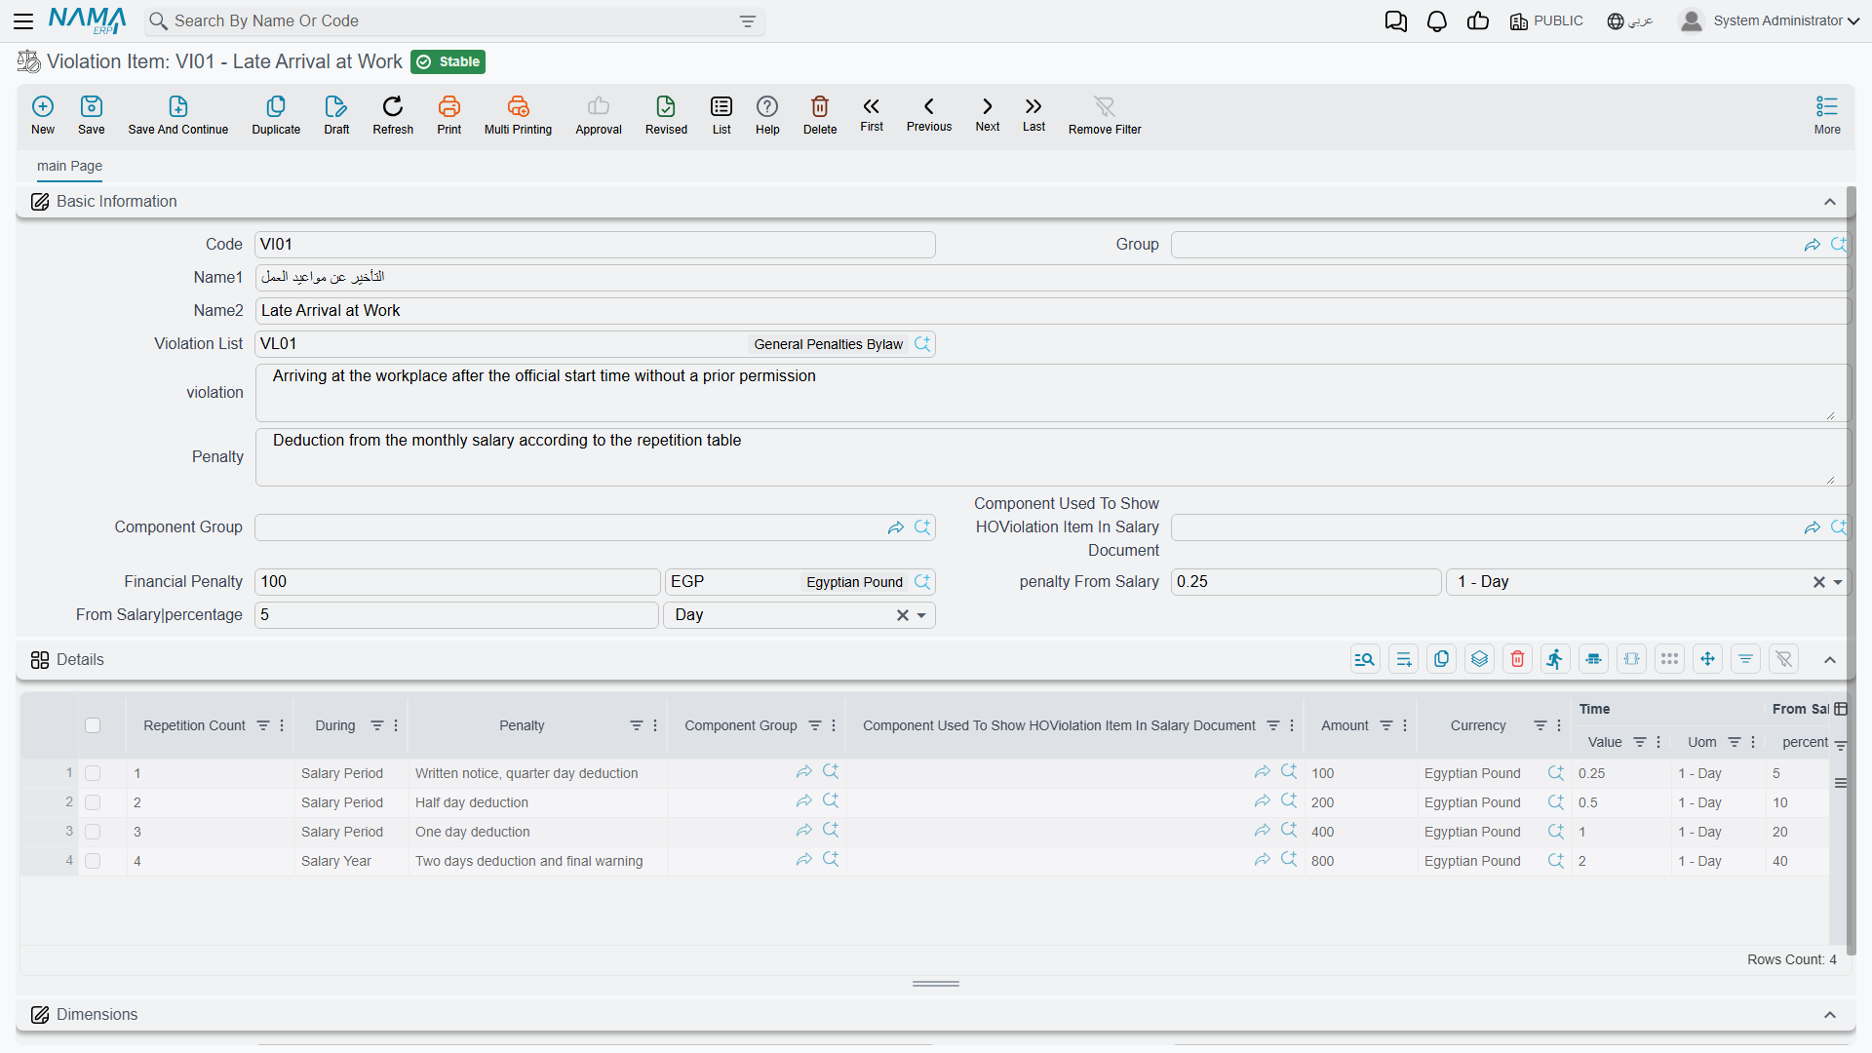Click Save And Continue in toolbar
1872x1053 pixels.
coord(178,115)
